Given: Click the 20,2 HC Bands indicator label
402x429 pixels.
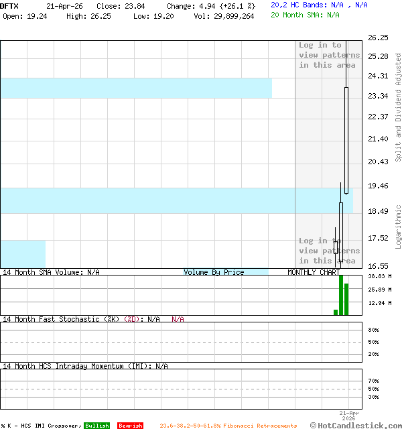Looking at the screenshot, I should click(x=319, y=5).
